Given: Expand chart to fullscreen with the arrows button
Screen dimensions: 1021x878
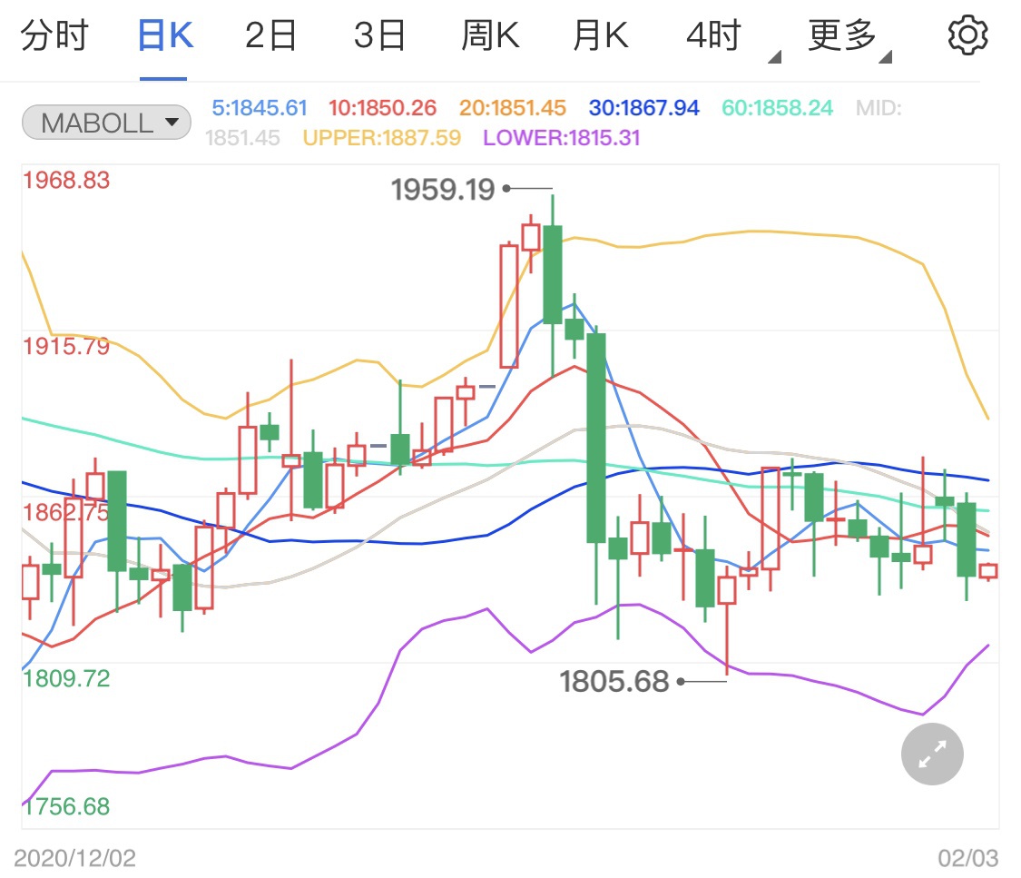Looking at the screenshot, I should (932, 754).
